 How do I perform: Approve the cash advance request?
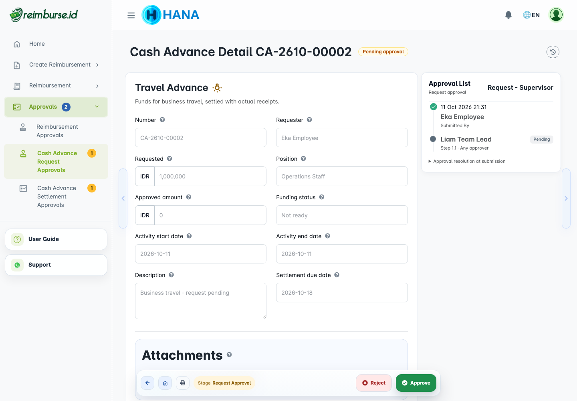[416, 383]
